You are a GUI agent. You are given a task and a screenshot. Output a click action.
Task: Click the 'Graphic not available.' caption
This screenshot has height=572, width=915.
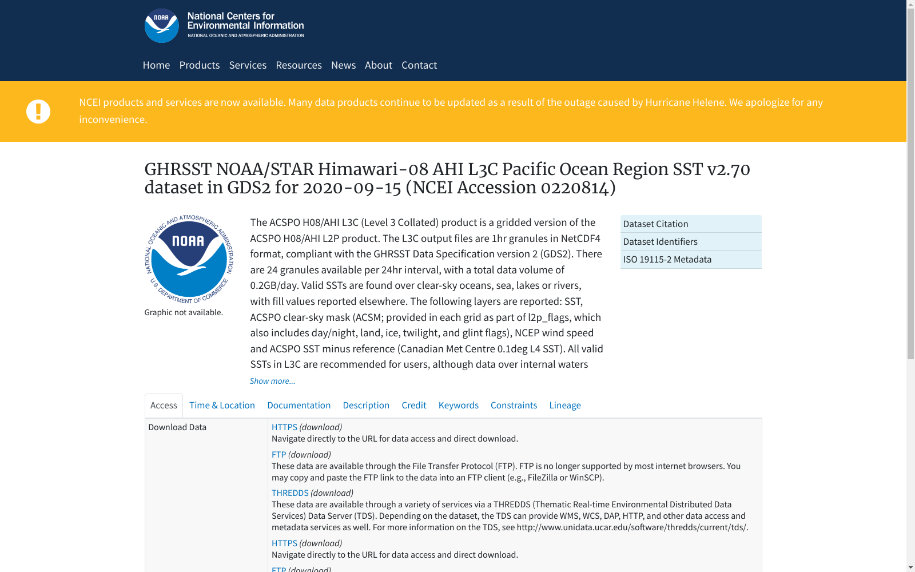pyautogui.click(x=184, y=312)
